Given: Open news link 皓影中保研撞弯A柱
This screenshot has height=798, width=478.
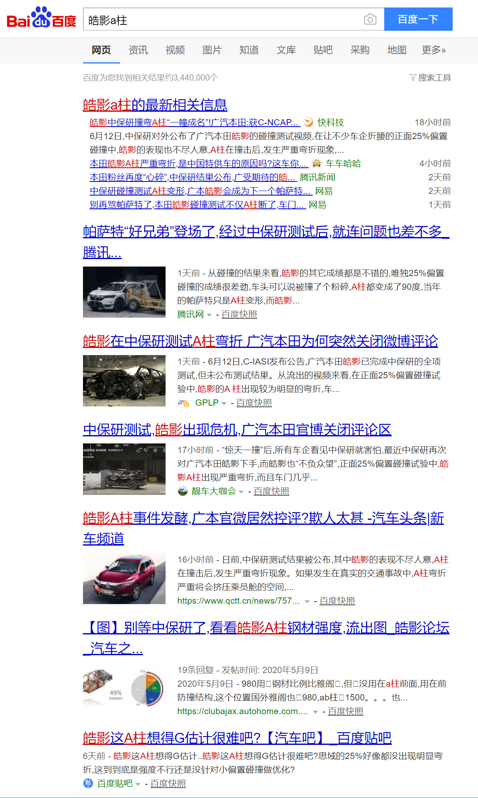Looking at the screenshot, I should pyautogui.click(x=195, y=122).
